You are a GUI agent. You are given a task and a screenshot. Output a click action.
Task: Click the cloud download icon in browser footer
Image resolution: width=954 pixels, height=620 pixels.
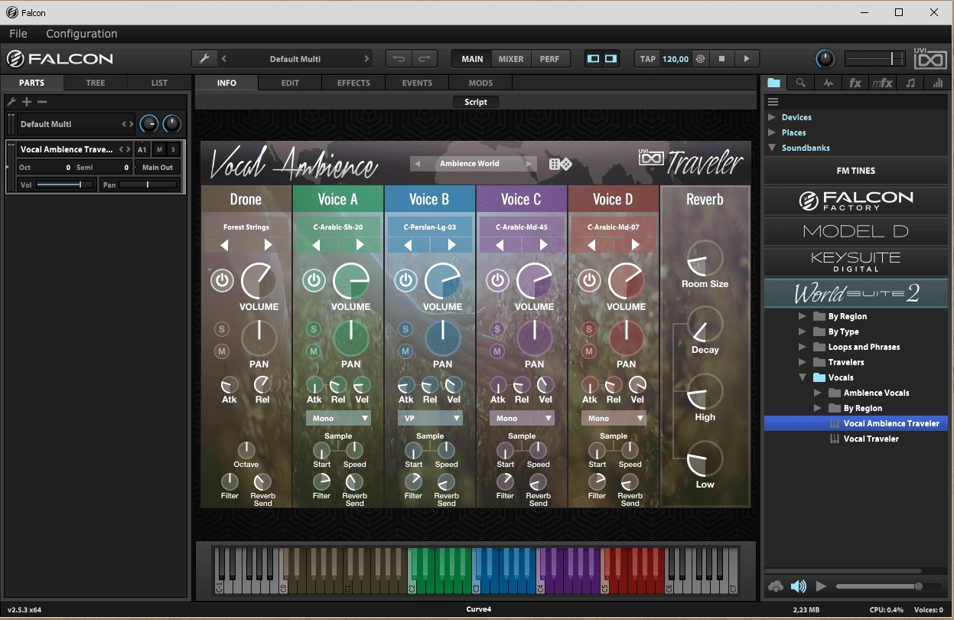point(776,586)
